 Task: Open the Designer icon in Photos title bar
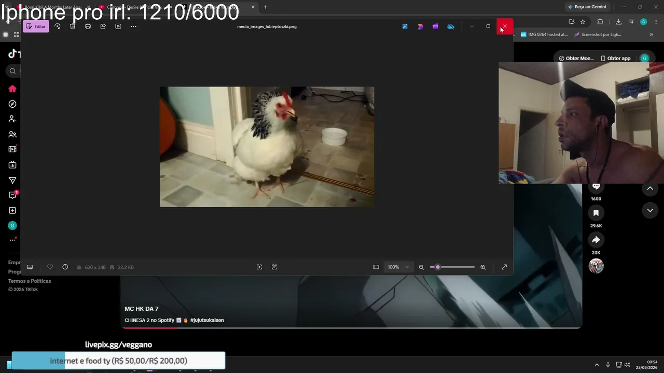coord(420,26)
